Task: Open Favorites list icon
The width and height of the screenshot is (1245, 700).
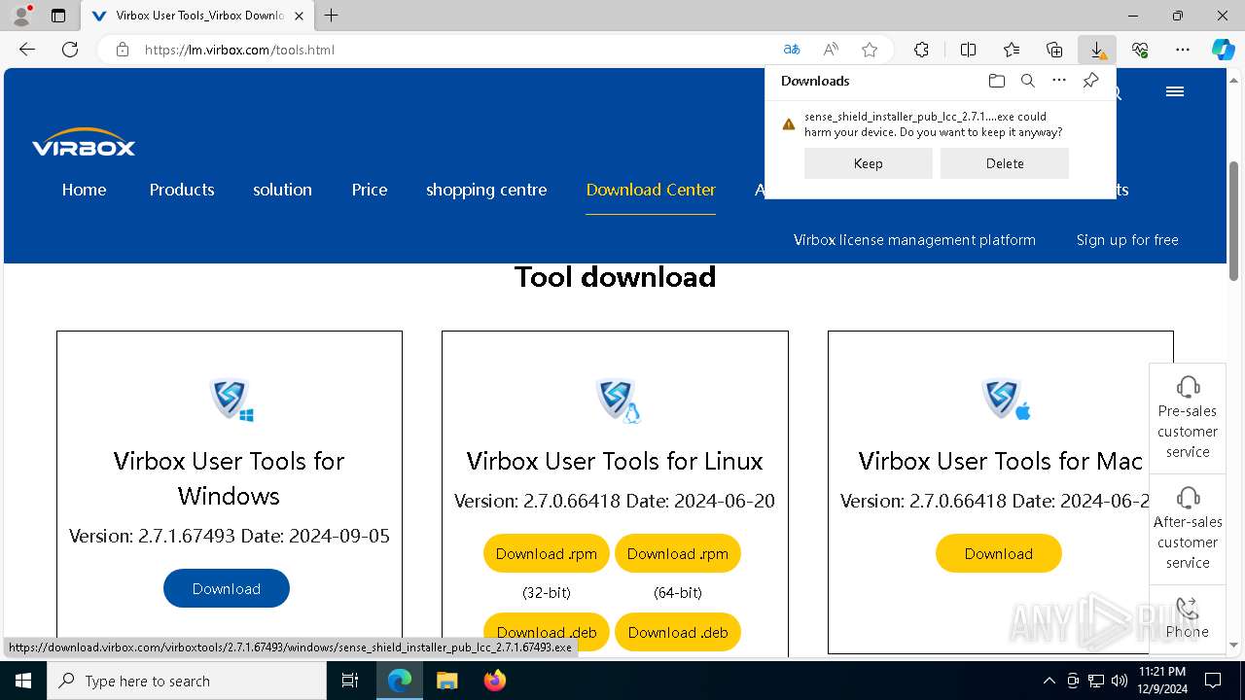Action: (1012, 50)
